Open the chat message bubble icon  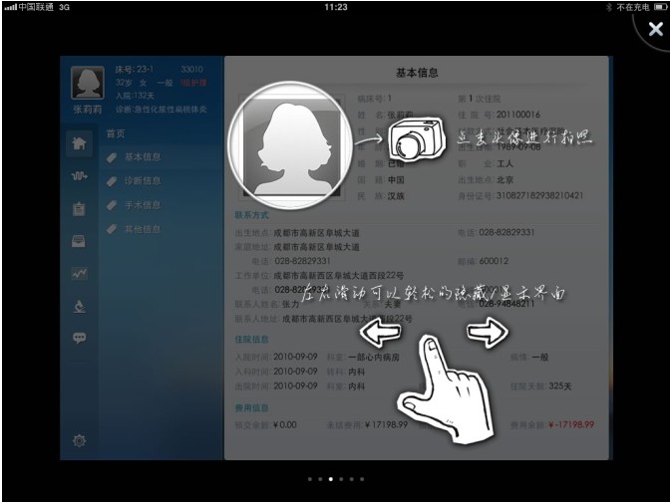(79, 338)
